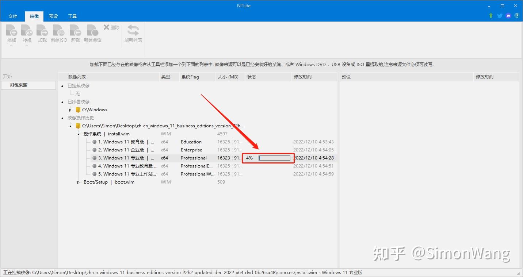
Task: Open the Twitter icon in title bar
Action: (x=499, y=16)
